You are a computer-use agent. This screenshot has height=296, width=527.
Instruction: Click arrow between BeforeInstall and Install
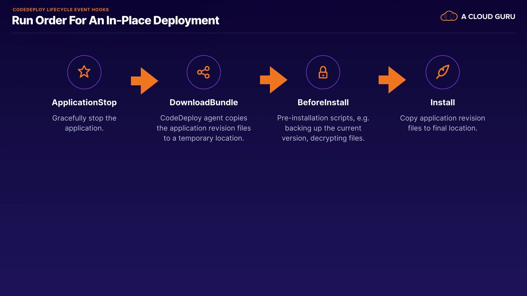click(392, 80)
